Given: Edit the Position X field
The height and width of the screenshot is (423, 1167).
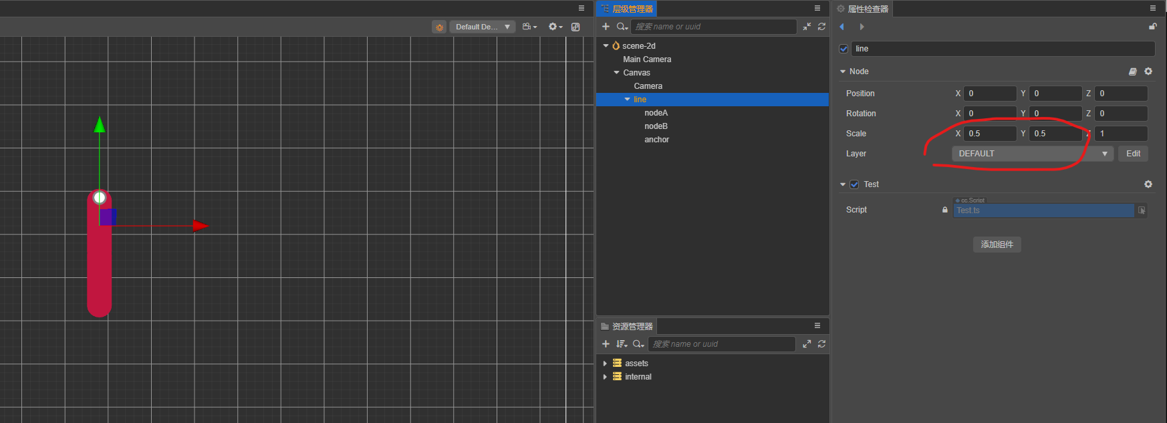Looking at the screenshot, I should (x=990, y=94).
